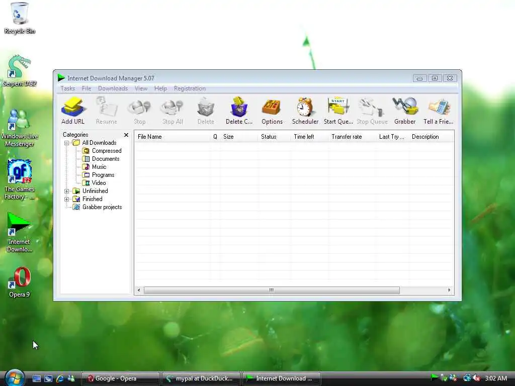Select the Compressed category
This screenshot has height=386, width=515.
[x=107, y=151]
